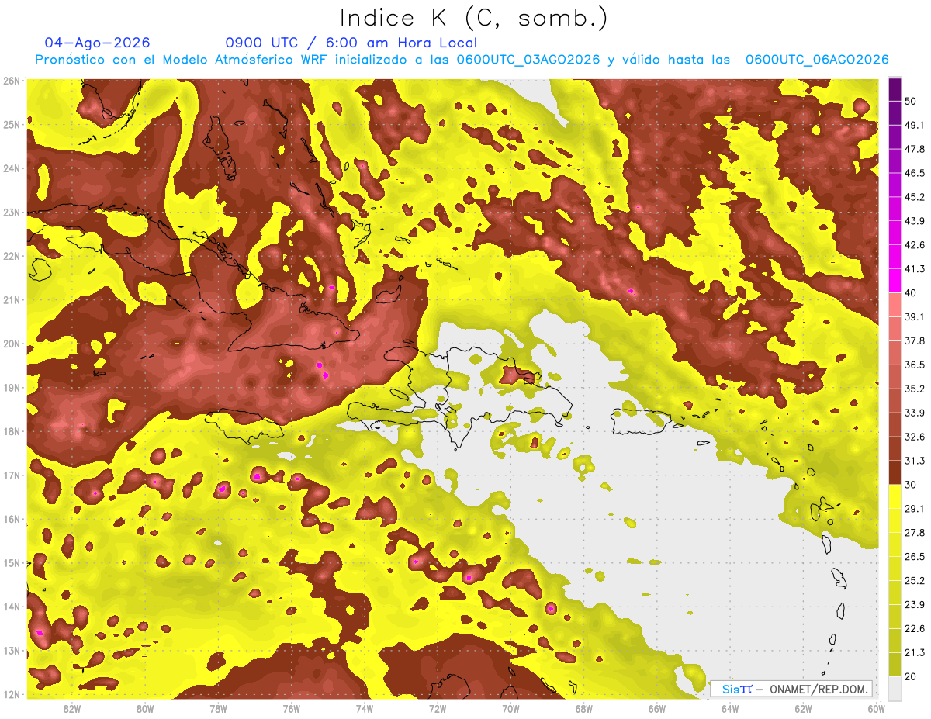Viewport: 931px width, 719px height.
Task: Click colorbar value '42.6'
Action: [914, 245]
